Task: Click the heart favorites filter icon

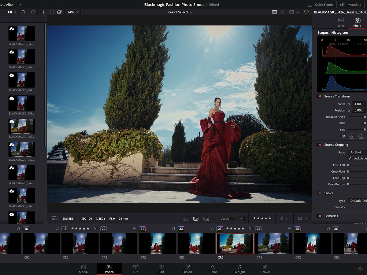Action: [33, 12]
